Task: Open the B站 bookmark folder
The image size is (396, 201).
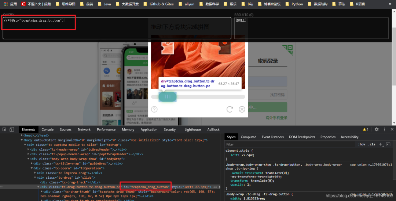Action: 247,4
